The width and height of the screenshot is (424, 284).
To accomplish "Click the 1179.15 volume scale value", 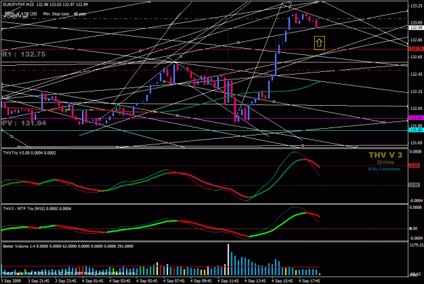I will (417, 245).
